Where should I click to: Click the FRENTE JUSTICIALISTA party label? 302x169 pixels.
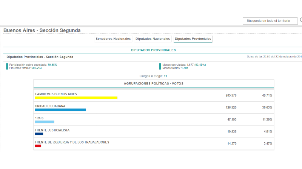point(52,130)
